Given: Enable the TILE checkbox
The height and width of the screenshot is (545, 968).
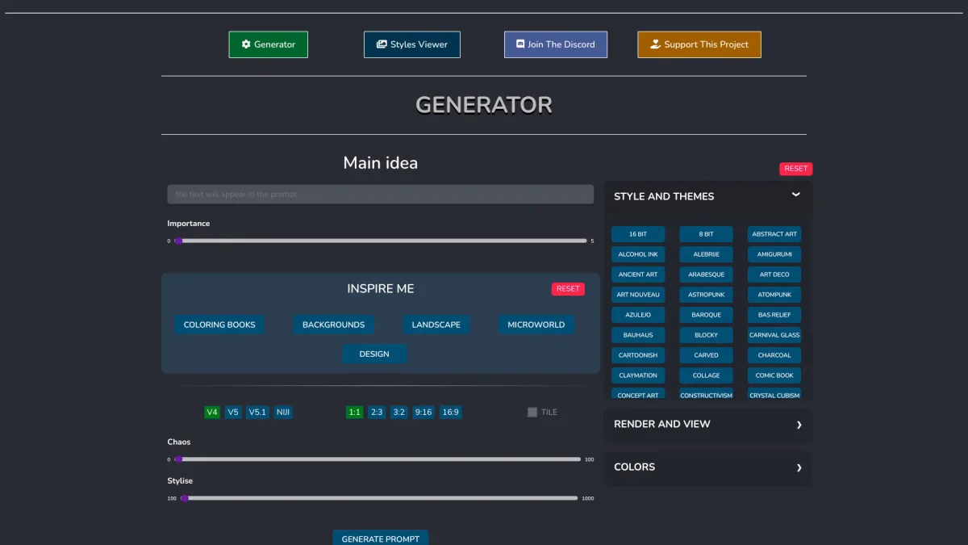Looking at the screenshot, I should [532, 413].
